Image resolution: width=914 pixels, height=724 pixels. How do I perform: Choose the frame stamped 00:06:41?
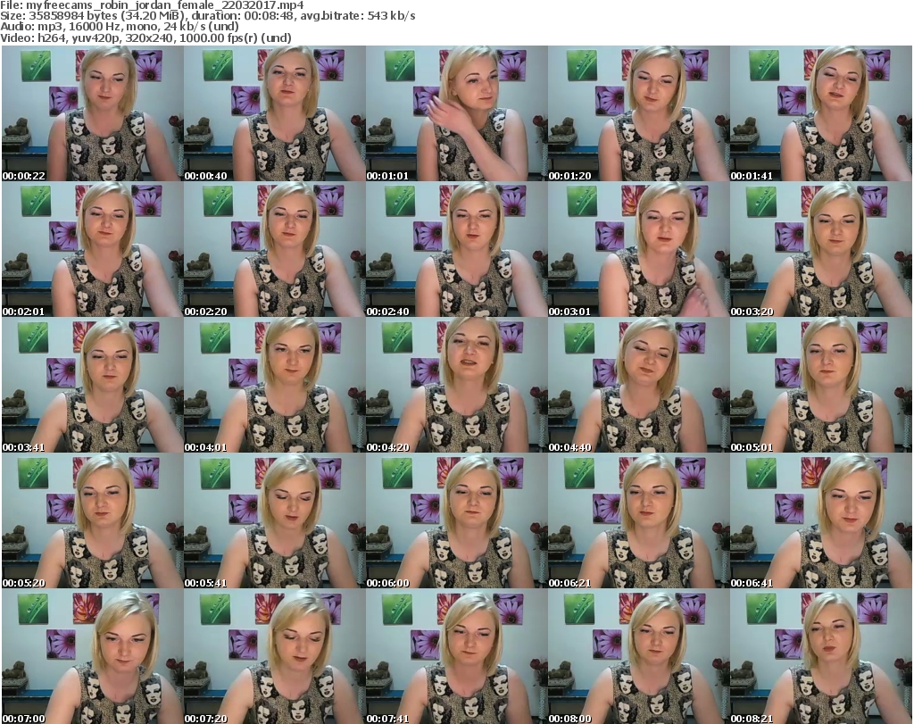point(821,521)
